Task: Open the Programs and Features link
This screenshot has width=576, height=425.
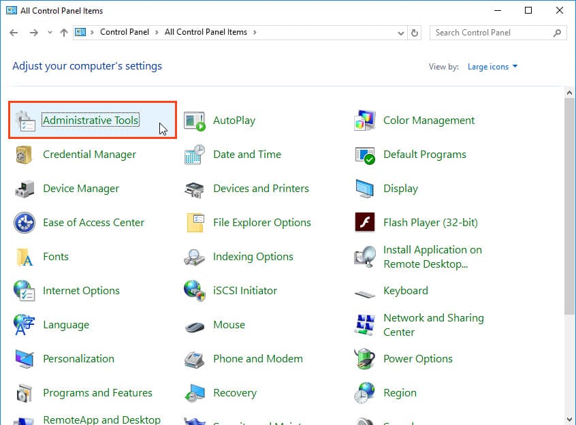Action: (97, 393)
